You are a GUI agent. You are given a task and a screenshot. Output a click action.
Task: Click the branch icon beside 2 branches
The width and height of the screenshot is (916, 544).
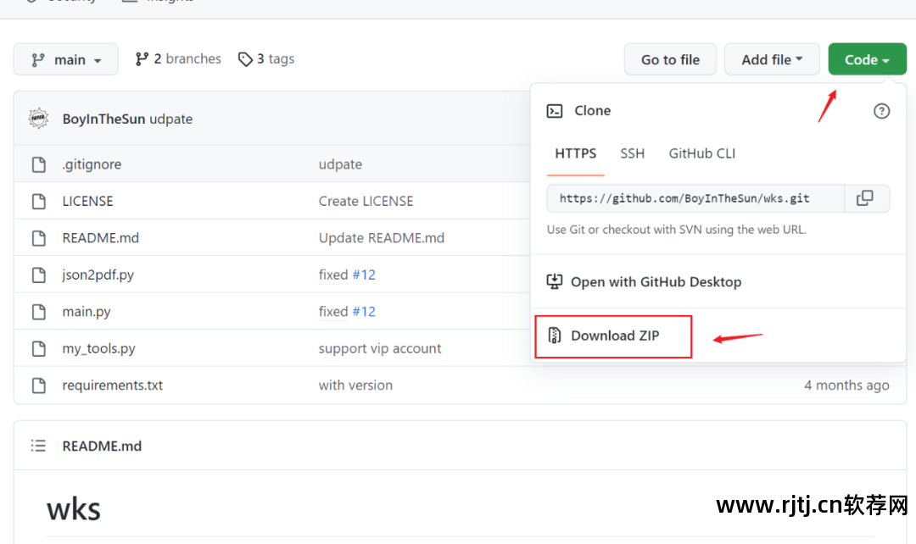(142, 59)
